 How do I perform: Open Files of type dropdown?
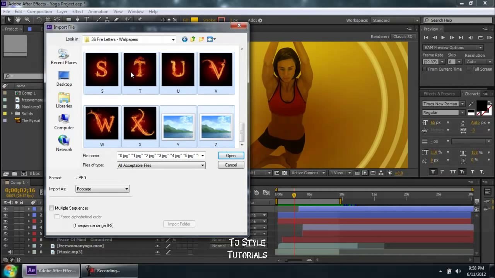161,165
